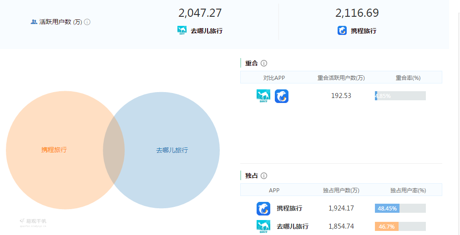
Task: Click 携程旅行 name in exclusive table
Action: pyautogui.click(x=289, y=209)
